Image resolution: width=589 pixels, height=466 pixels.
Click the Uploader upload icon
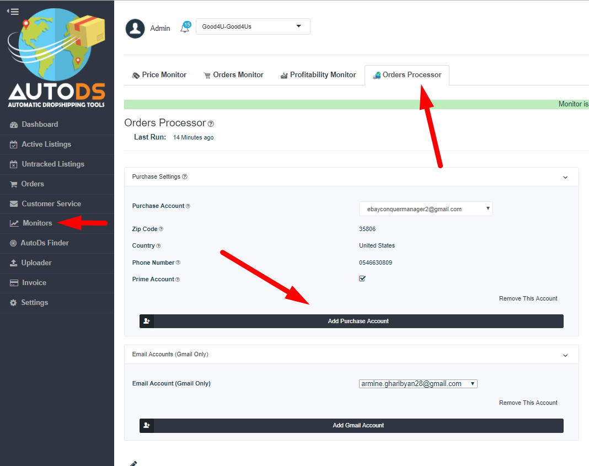[x=14, y=263]
